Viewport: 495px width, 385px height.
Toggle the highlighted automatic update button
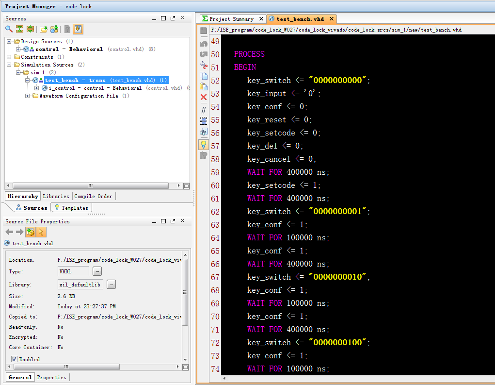click(x=31, y=233)
